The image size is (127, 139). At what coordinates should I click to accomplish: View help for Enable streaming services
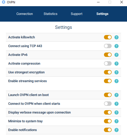(x=117, y=81)
